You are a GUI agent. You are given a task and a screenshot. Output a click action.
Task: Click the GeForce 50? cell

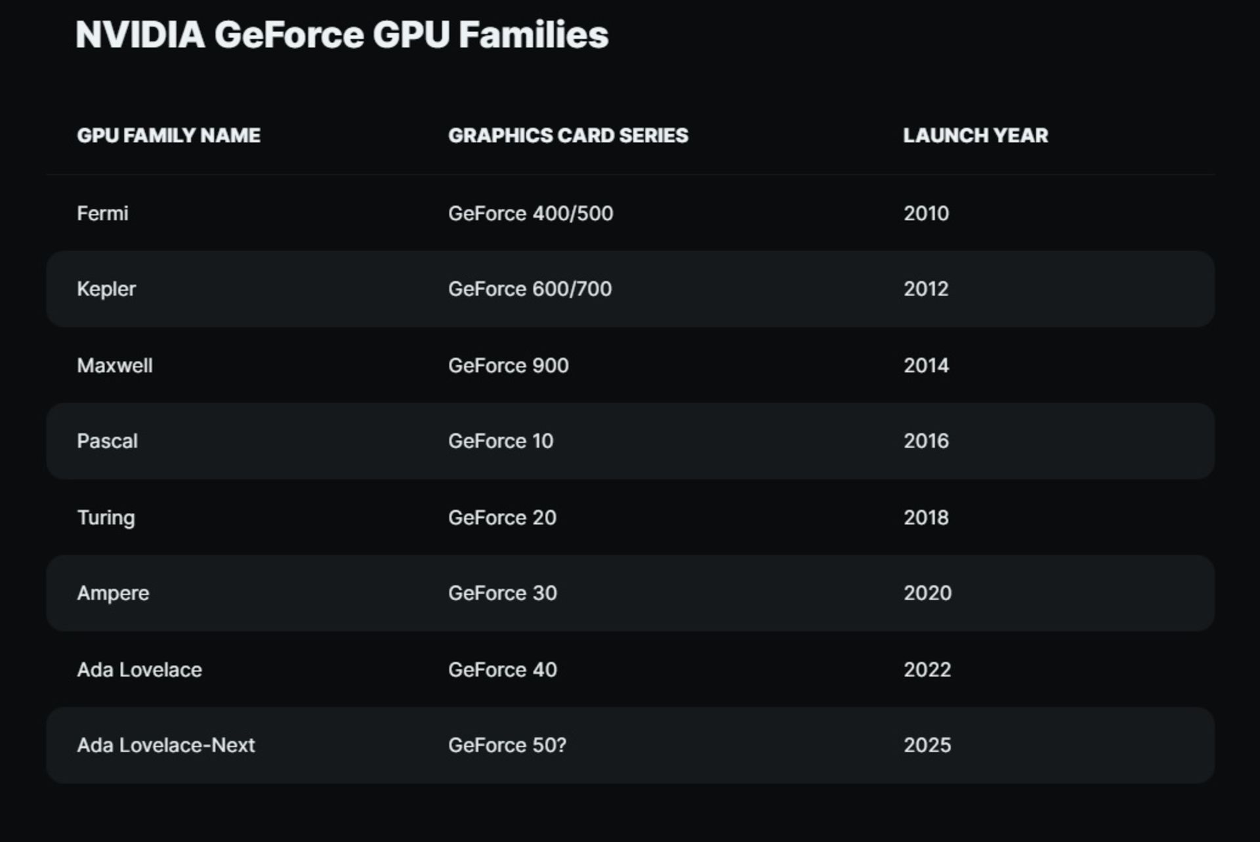click(x=507, y=745)
